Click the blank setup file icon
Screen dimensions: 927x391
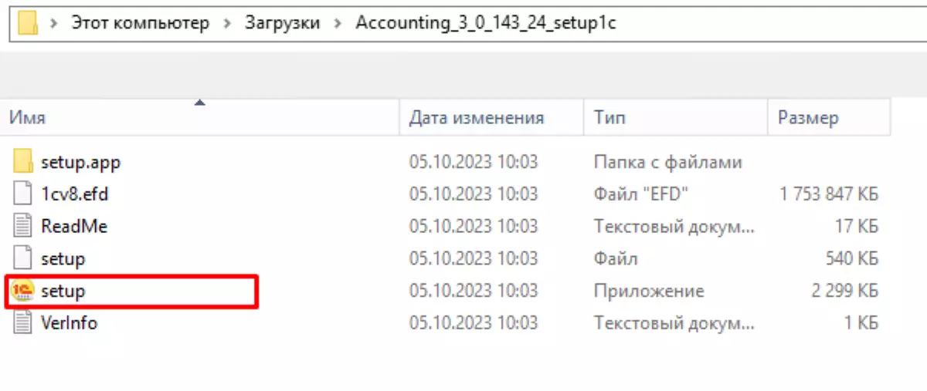24,258
